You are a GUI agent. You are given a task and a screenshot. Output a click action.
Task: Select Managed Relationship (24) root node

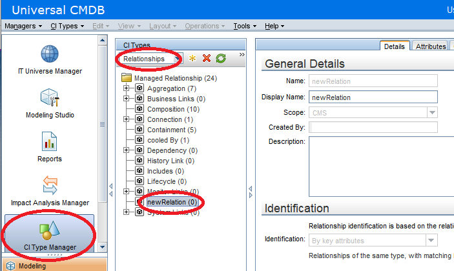tap(176, 78)
